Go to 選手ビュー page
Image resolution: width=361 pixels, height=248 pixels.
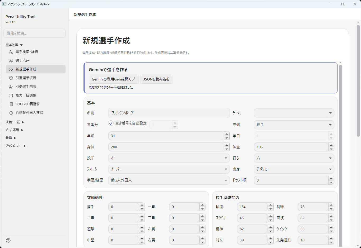36,61
